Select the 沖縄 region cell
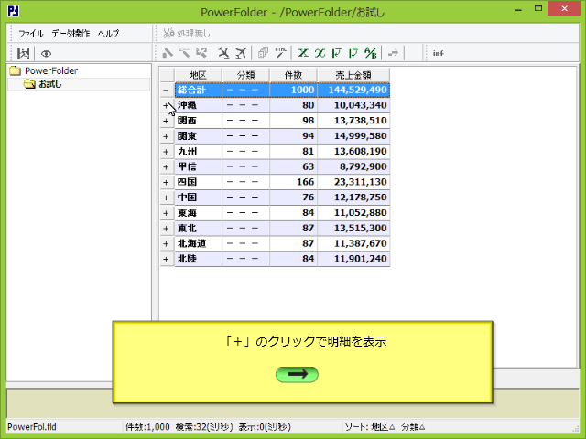 click(x=199, y=105)
